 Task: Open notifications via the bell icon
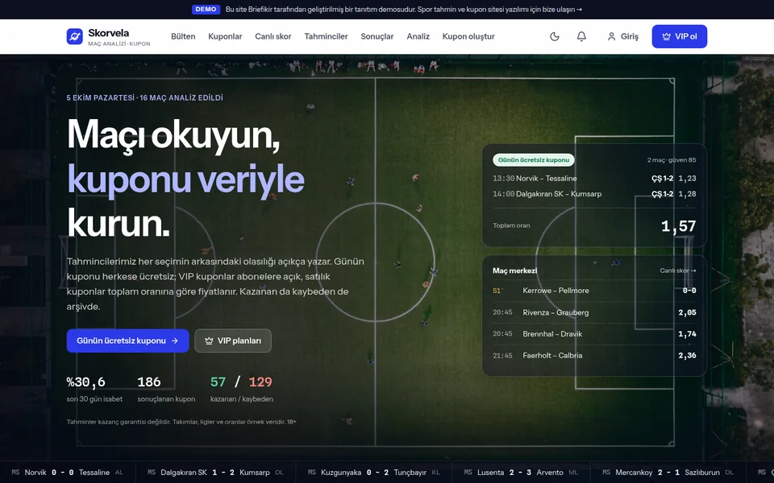coord(581,36)
